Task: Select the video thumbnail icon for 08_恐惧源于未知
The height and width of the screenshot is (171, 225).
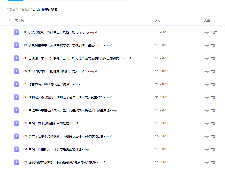Action: pyautogui.click(x=16, y=58)
